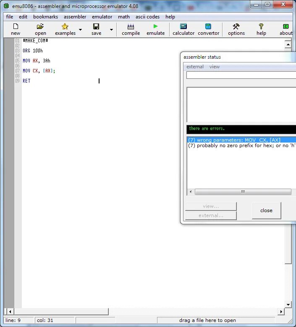Open the ascii codes menu
This screenshot has width=296, height=327.
tap(147, 17)
